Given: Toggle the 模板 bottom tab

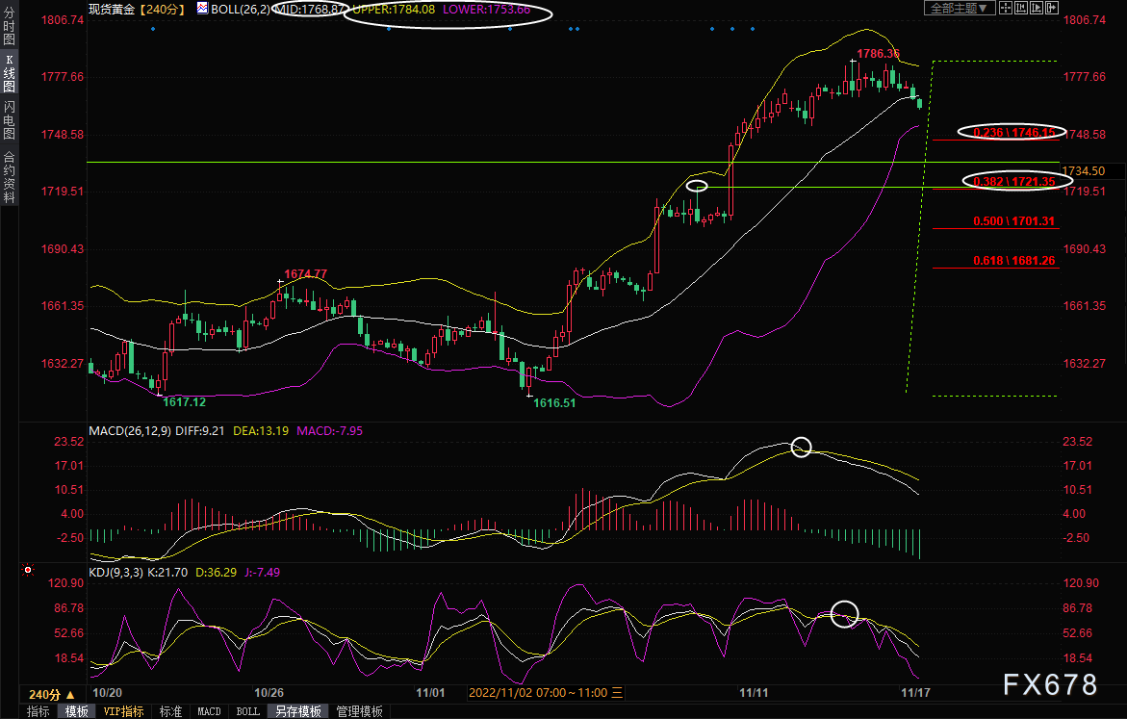Looking at the screenshot, I should click(x=77, y=711).
